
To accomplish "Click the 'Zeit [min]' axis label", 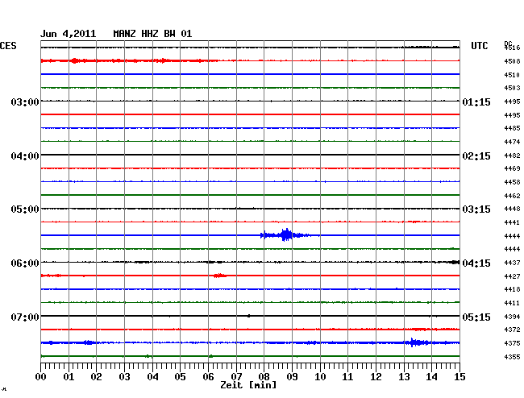I will [x=247, y=386].
